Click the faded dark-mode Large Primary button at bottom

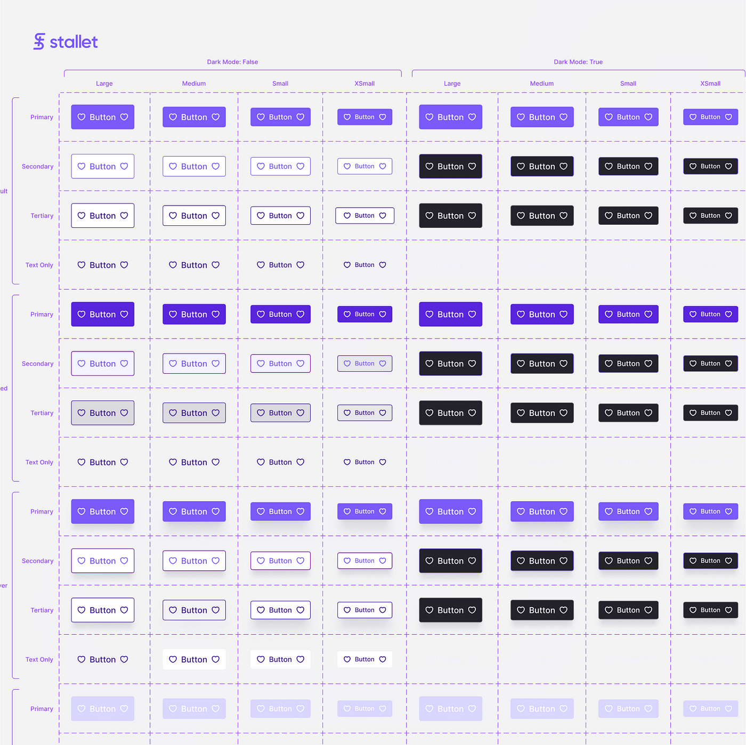point(450,709)
